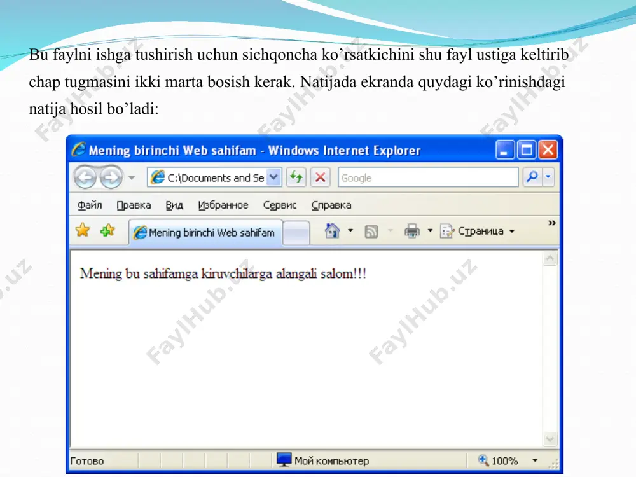This screenshot has height=477, width=636.
Task: Click the red X Stop button
Action: coord(320,177)
